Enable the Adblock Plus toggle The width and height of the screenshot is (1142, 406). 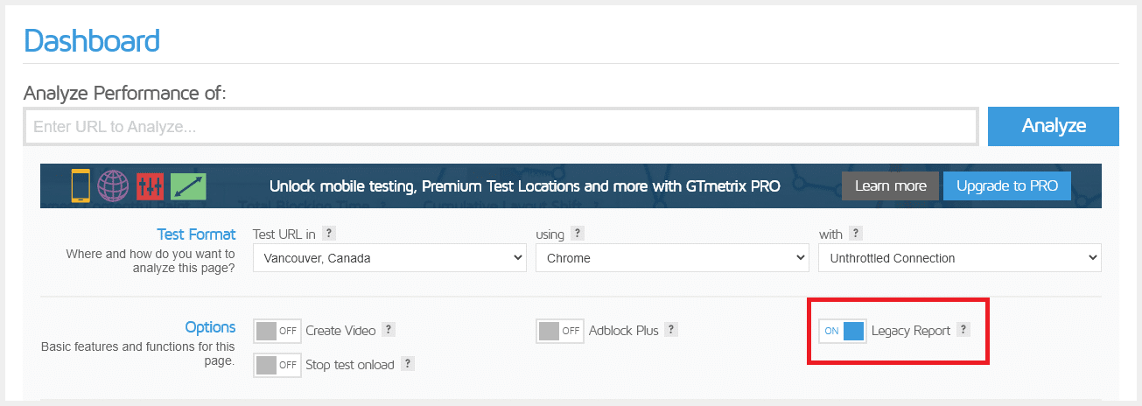coord(560,331)
